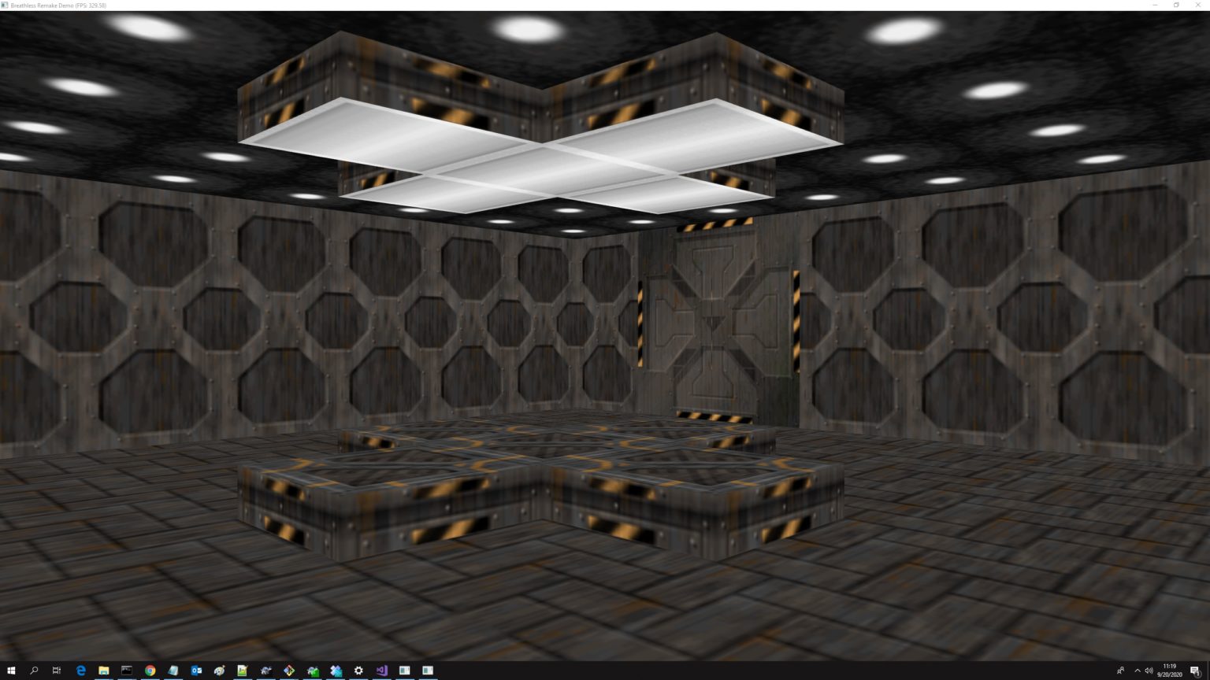The width and height of the screenshot is (1210, 680).
Task: Open the Settings gear taskbar app
Action: click(358, 671)
